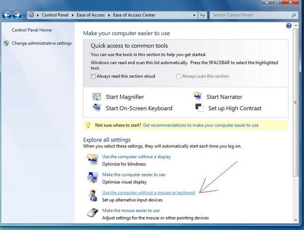Expand the Control Panel breadcrumb arrow
This screenshot has width=304, height=230.
click(72, 15)
